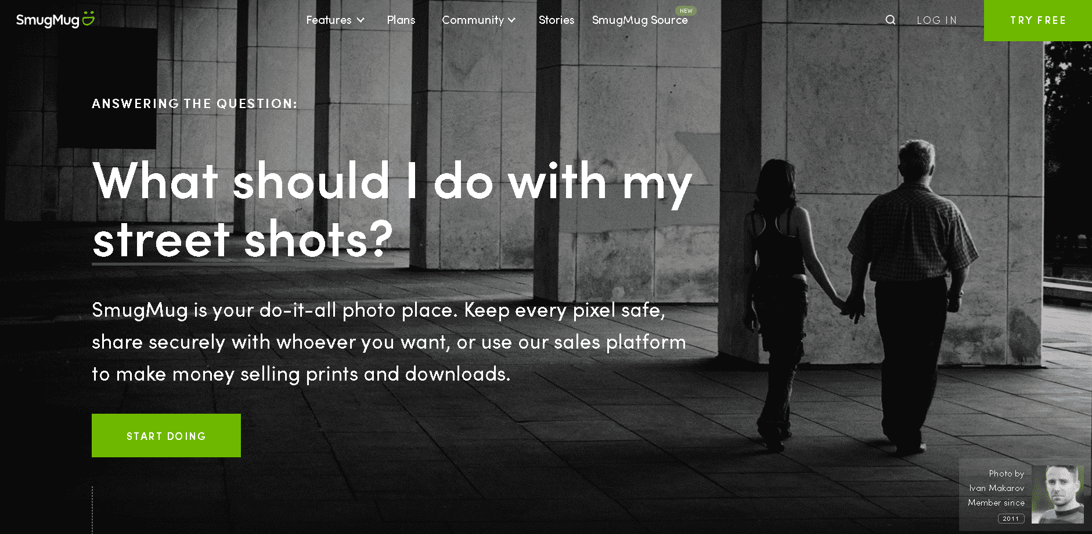Expand the Community dropdown chevron

click(511, 20)
